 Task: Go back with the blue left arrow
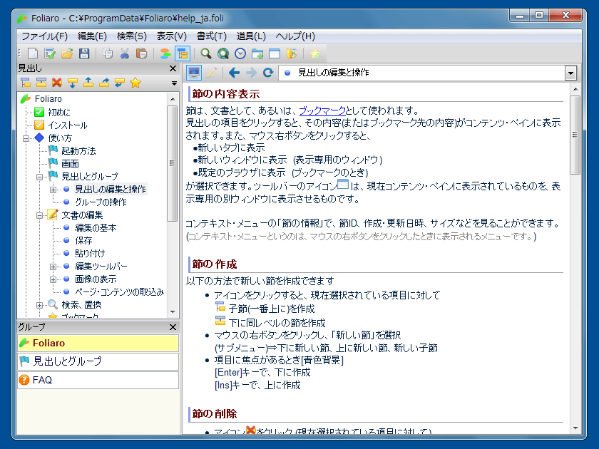(x=234, y=73)
